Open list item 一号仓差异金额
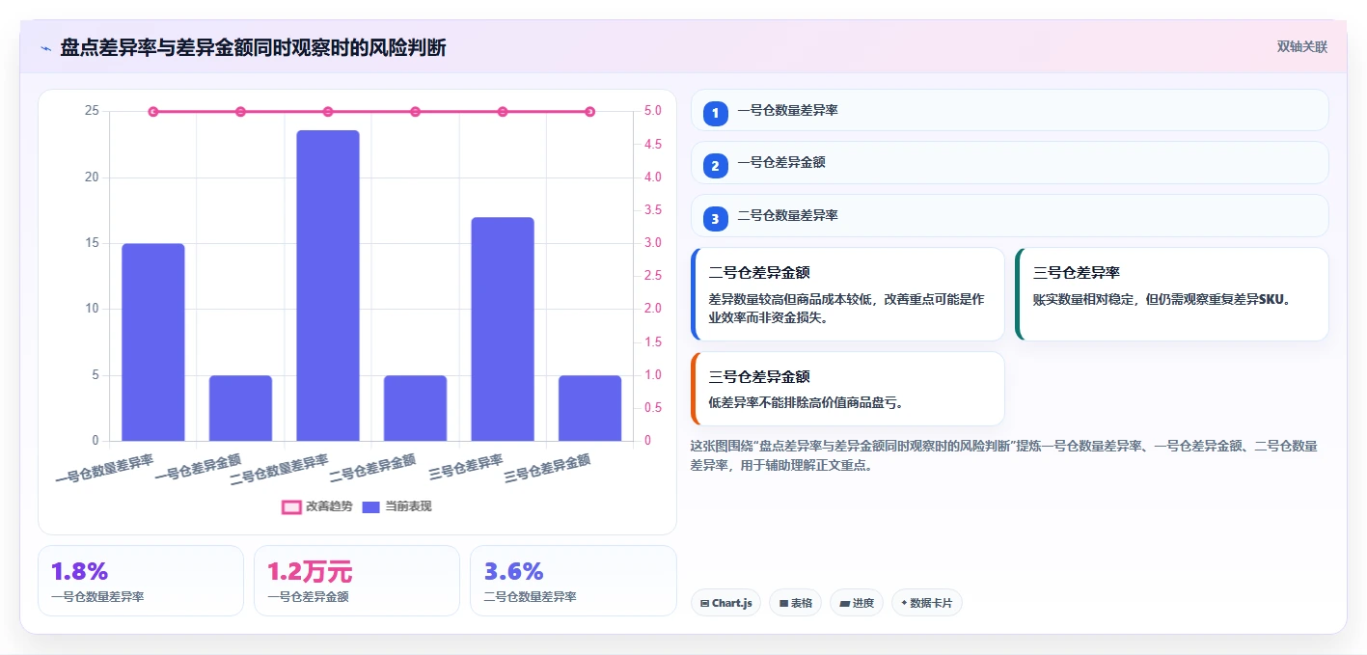This screenshot has width=1367, height=655. pos(1010,163)
